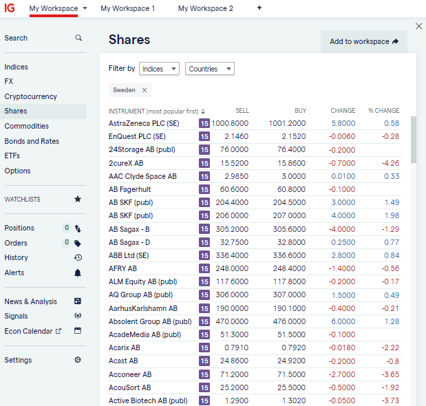Click the Econ Calendar calendar icon
This screenshot has width=426, height=406.
pyautogui.click(x=78, y=330)
